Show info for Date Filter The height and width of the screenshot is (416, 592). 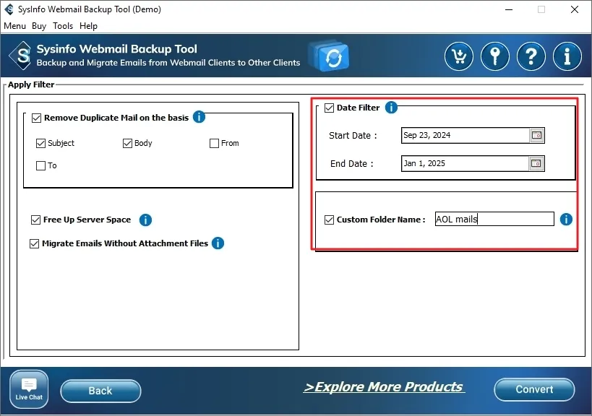point(391,108)
